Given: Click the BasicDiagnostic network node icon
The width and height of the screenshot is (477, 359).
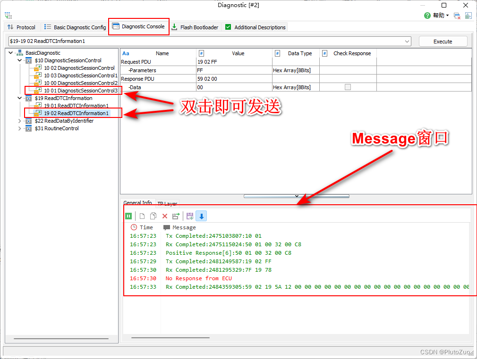Looking at the screenshot, I should pos(20,53).
